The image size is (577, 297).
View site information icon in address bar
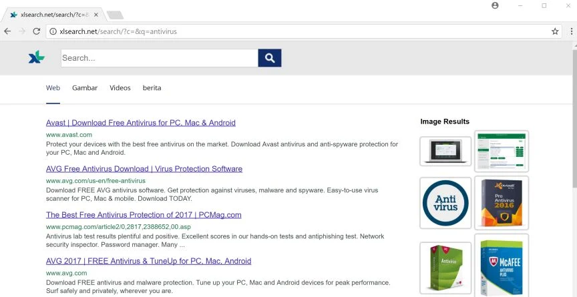(x=53, y=31)
